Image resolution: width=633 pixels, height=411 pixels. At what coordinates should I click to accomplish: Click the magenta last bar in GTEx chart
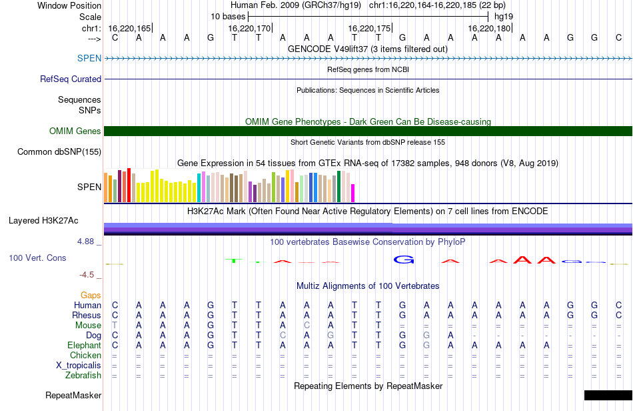point(353,193)
